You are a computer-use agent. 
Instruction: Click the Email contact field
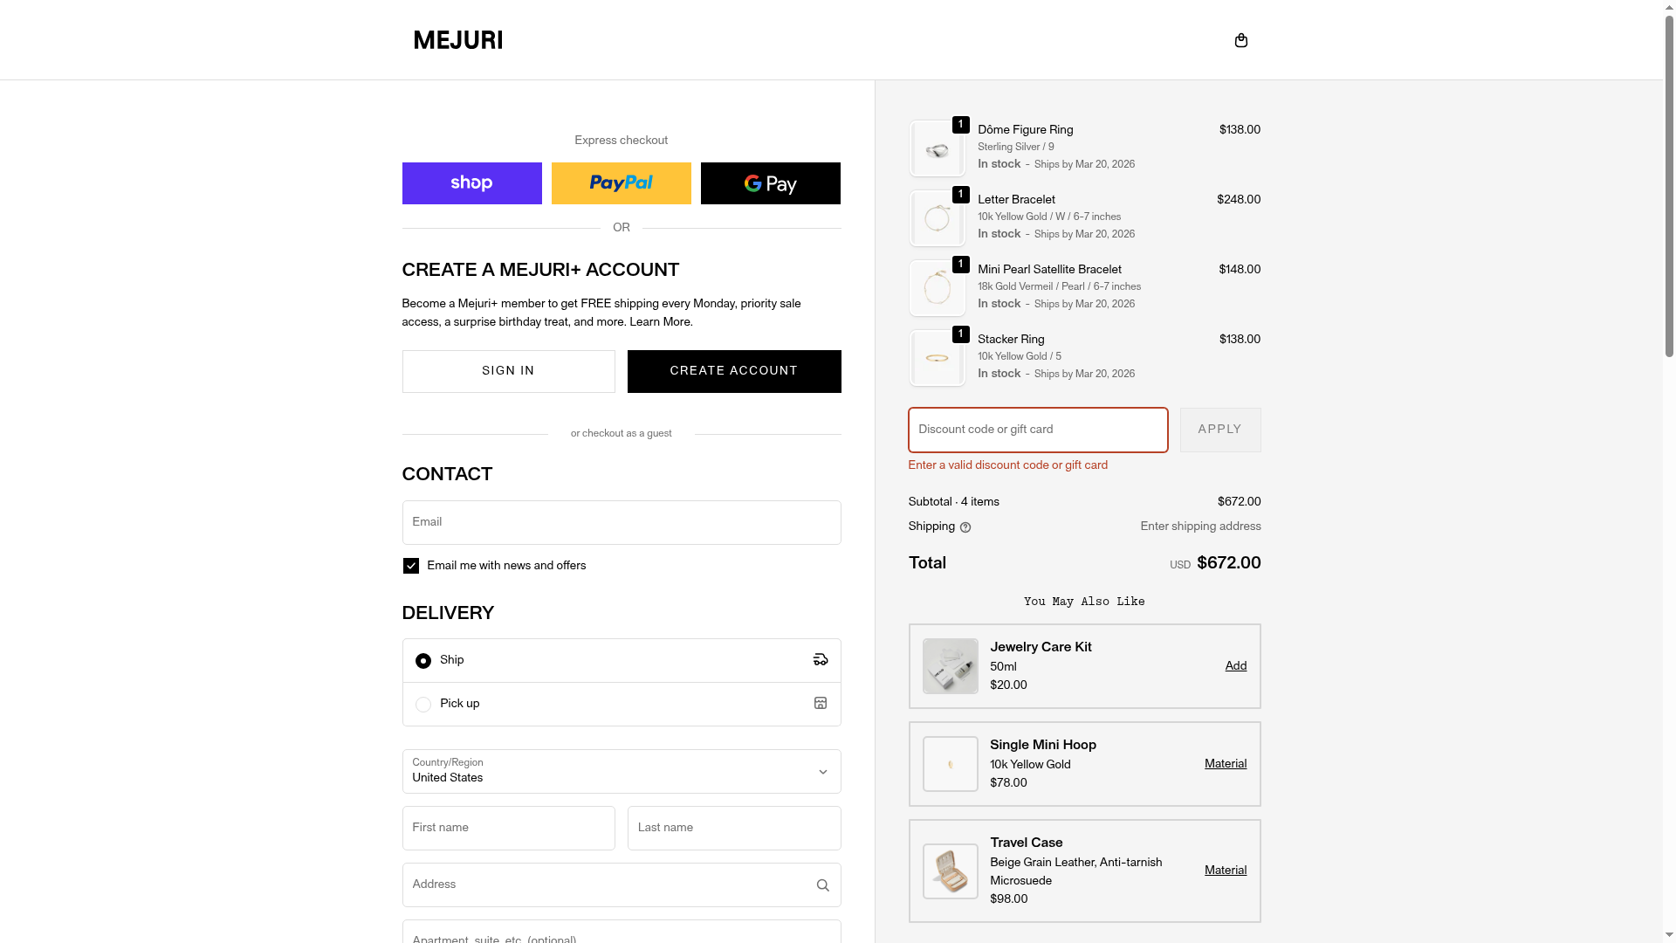tap(621, 522)
